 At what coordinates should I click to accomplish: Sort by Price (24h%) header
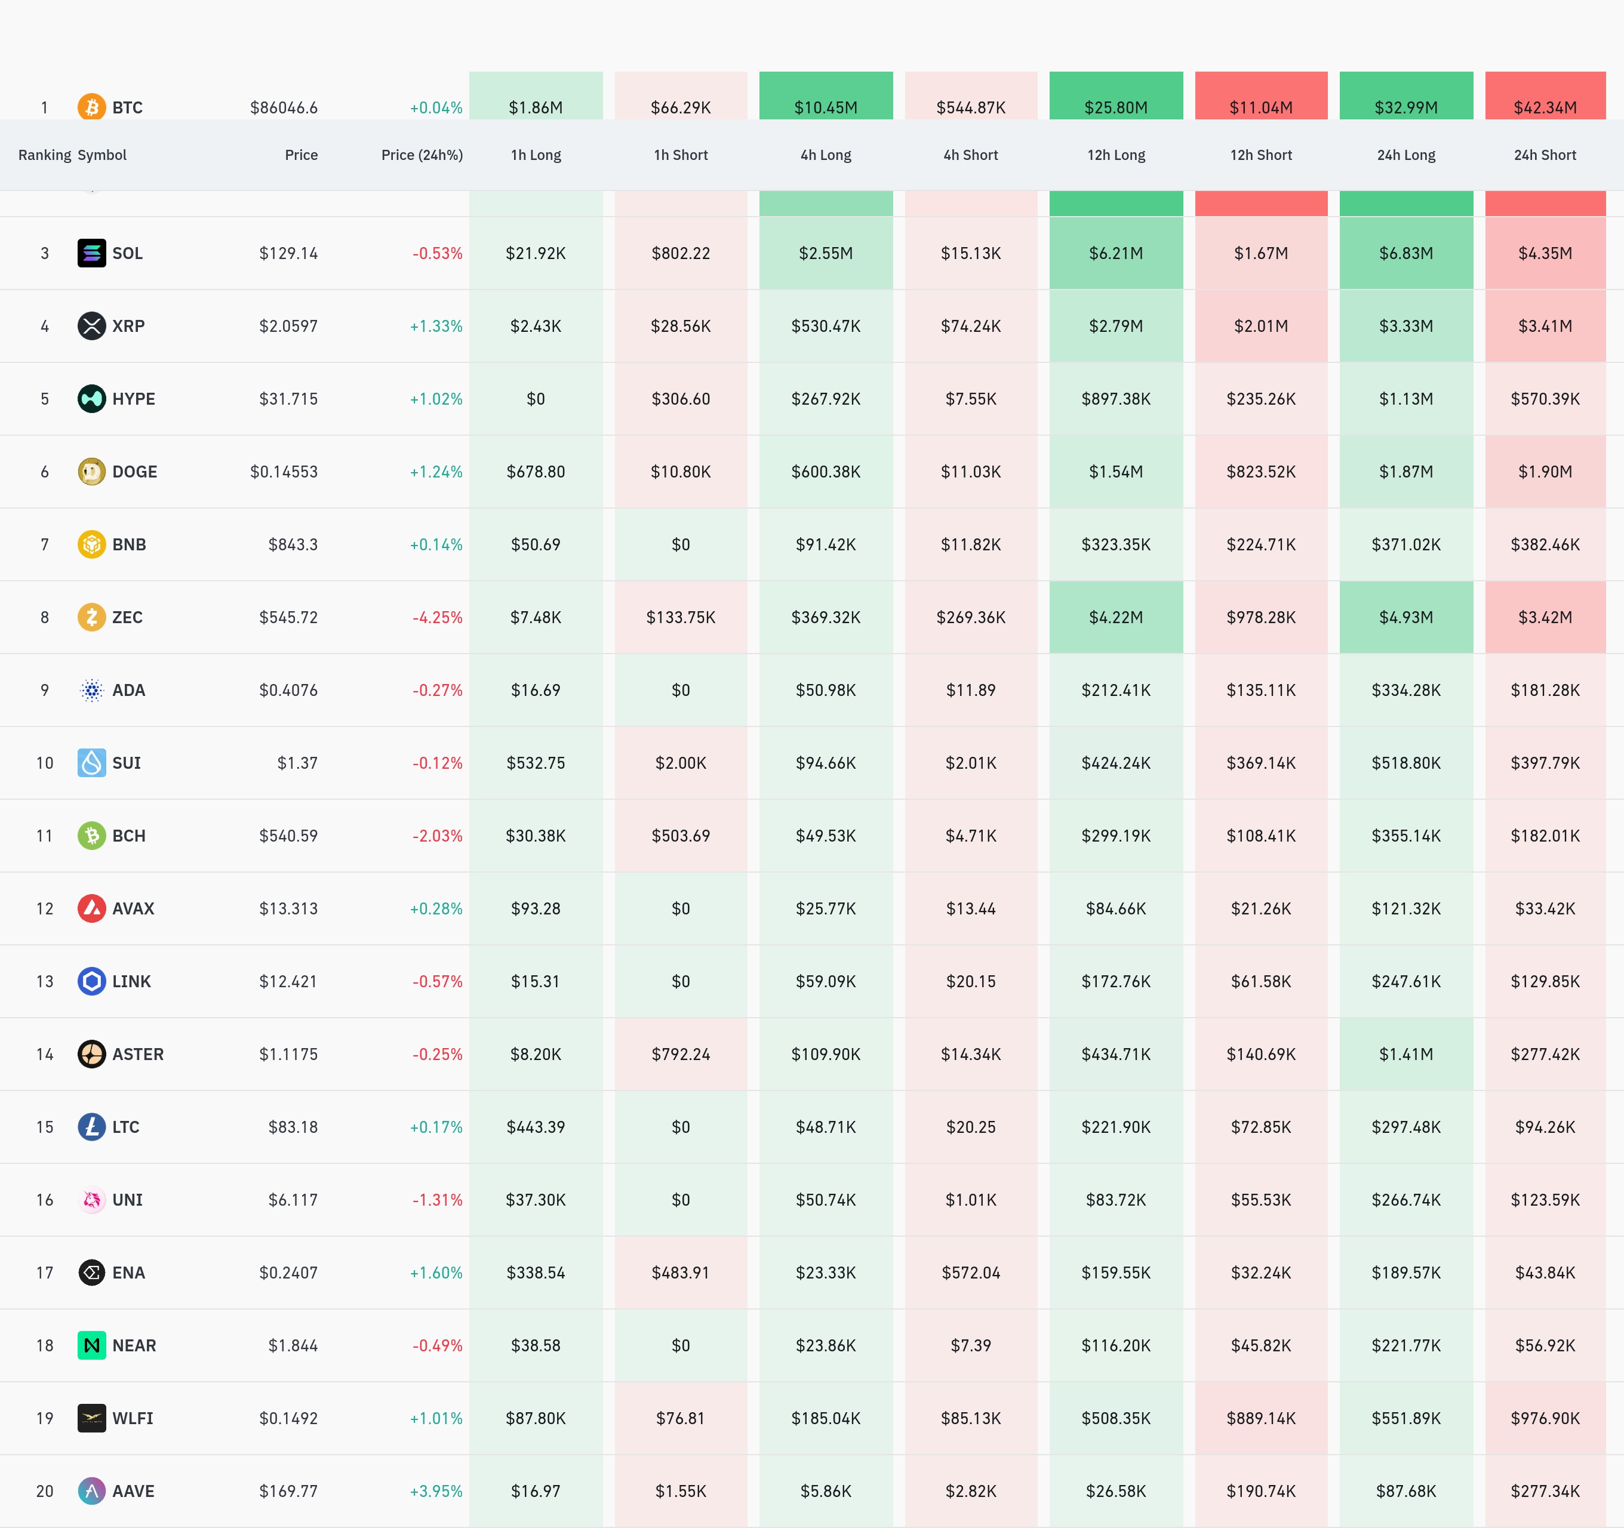click(422, 155)
